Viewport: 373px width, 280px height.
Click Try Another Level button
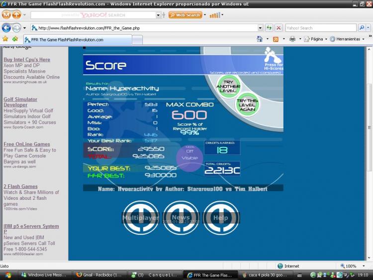228,86
